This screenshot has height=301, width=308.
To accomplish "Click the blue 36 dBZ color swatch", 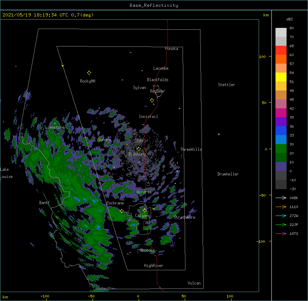I will (x=281, y=130).
